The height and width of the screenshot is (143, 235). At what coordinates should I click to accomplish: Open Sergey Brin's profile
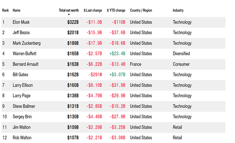click(22, 117)
